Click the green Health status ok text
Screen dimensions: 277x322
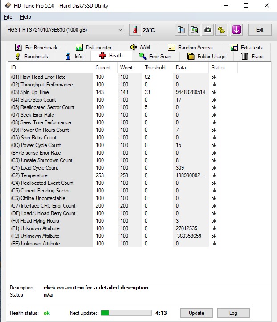pyautogui.click(x=47, y=313)
